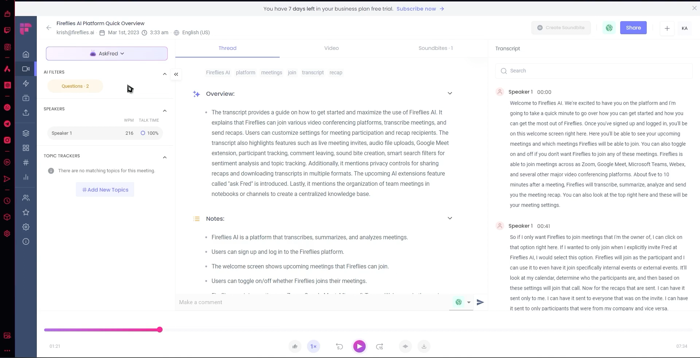Open Telegram icon in far-left strip
The height and width of the screenshot is (358, 700).
pyautogui.click(x=7, y=124)
